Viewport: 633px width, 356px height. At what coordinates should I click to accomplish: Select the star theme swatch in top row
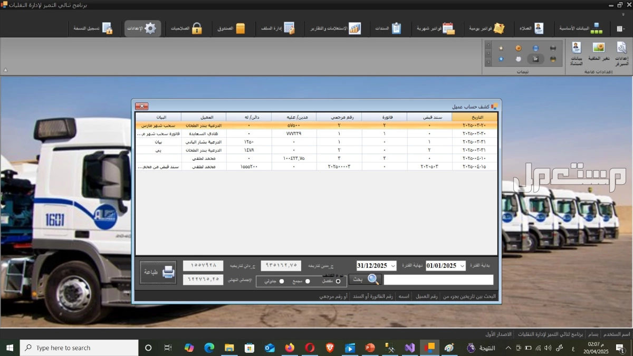501,48
